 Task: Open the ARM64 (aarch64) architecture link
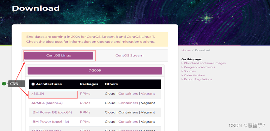(x=47, y=103)
